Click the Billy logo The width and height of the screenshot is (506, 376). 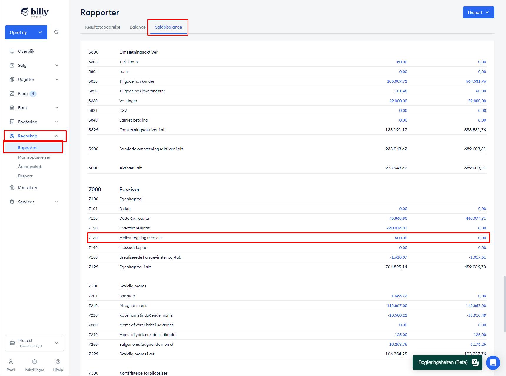34,12
